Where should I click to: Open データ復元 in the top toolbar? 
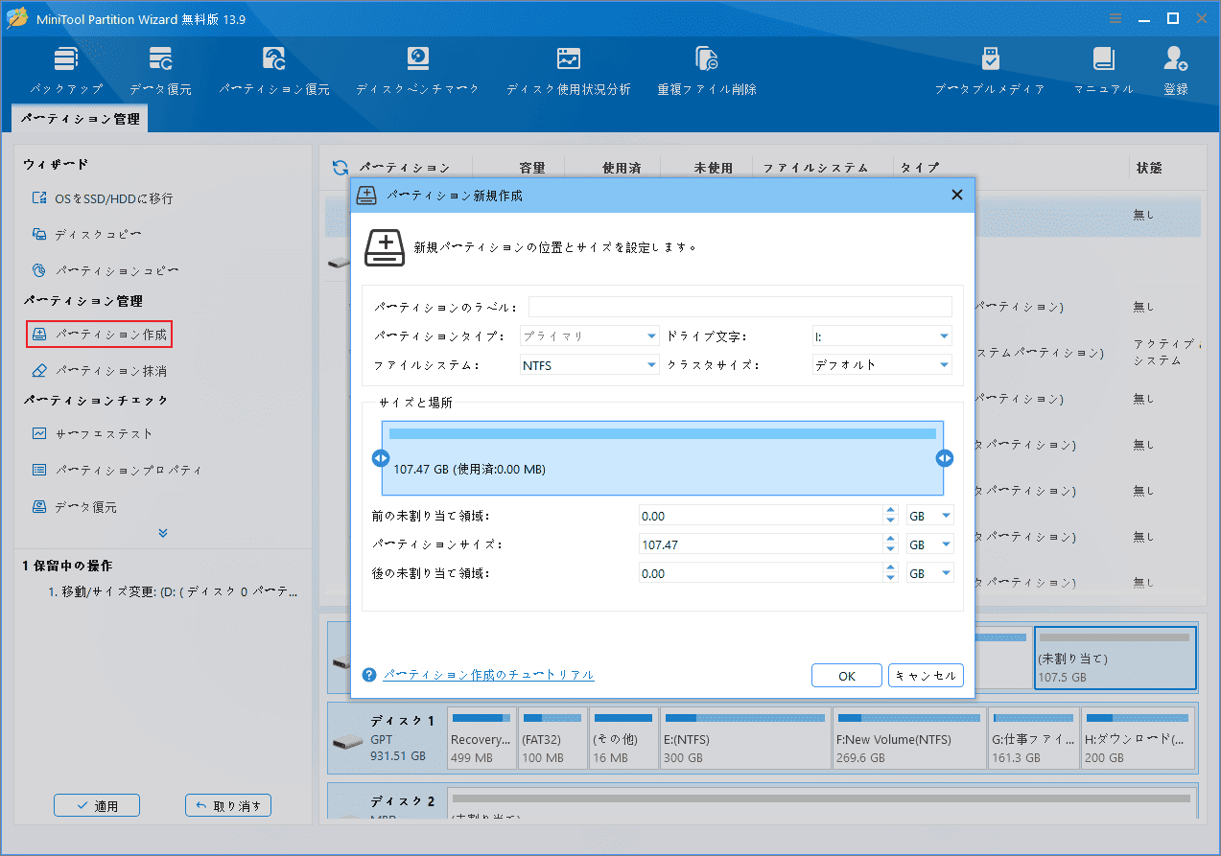(x=160, y=70)
